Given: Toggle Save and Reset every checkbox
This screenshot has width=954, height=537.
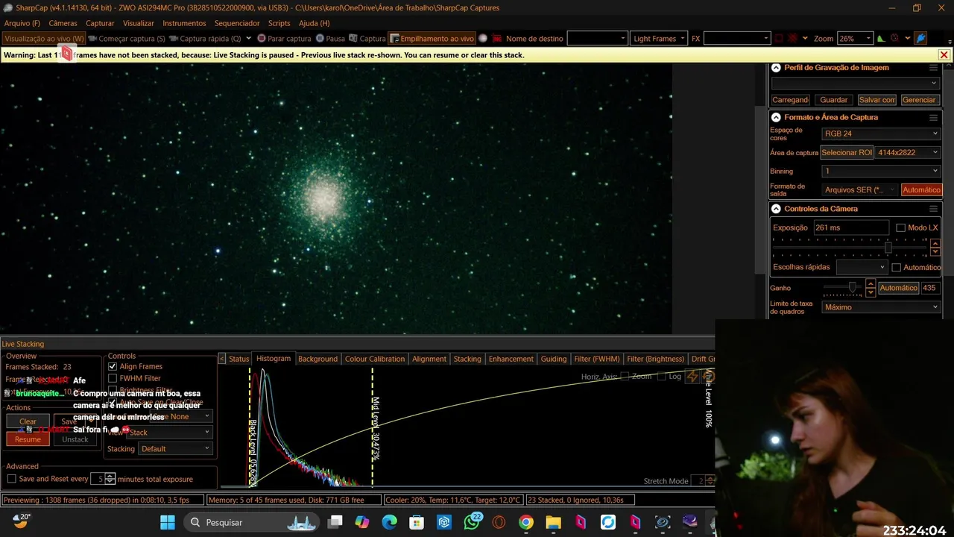Looking at the screenshot, I should [11, 479].
